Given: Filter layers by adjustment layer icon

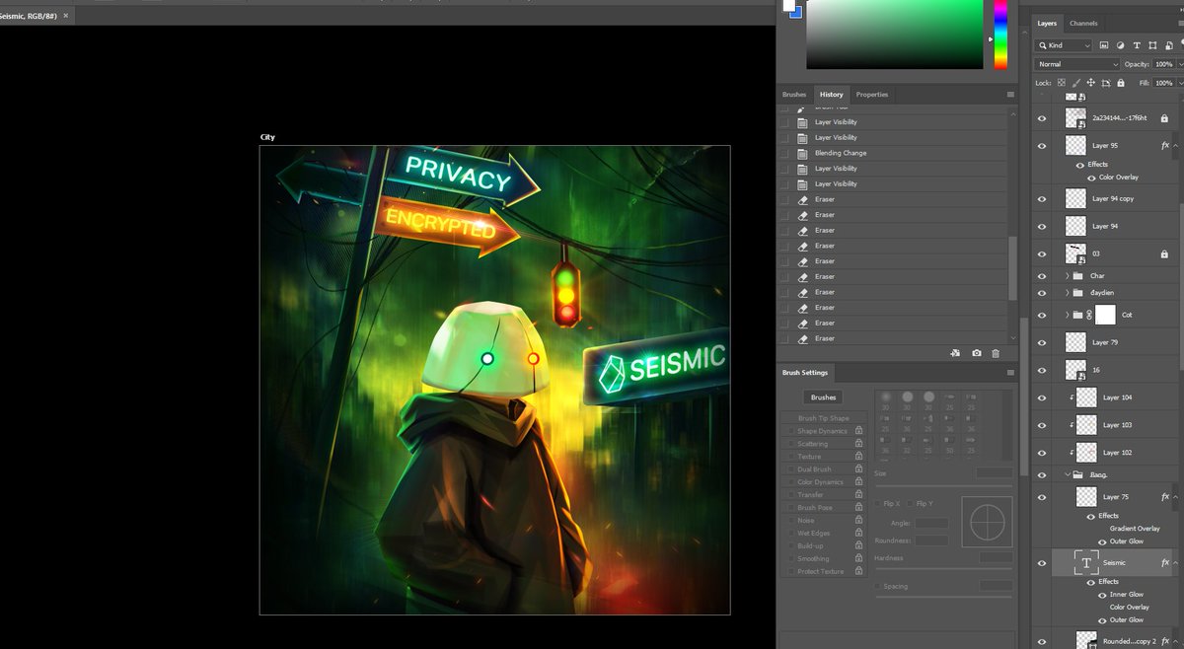Looking at the screenshot, I should click(1121, 45).
